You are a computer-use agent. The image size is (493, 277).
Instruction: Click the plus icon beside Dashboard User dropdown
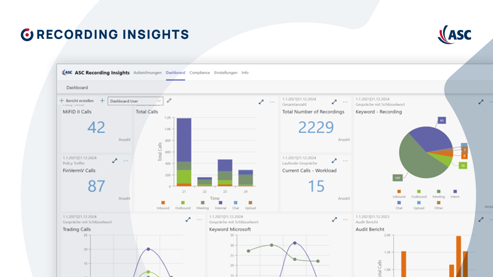coord(102,101)
